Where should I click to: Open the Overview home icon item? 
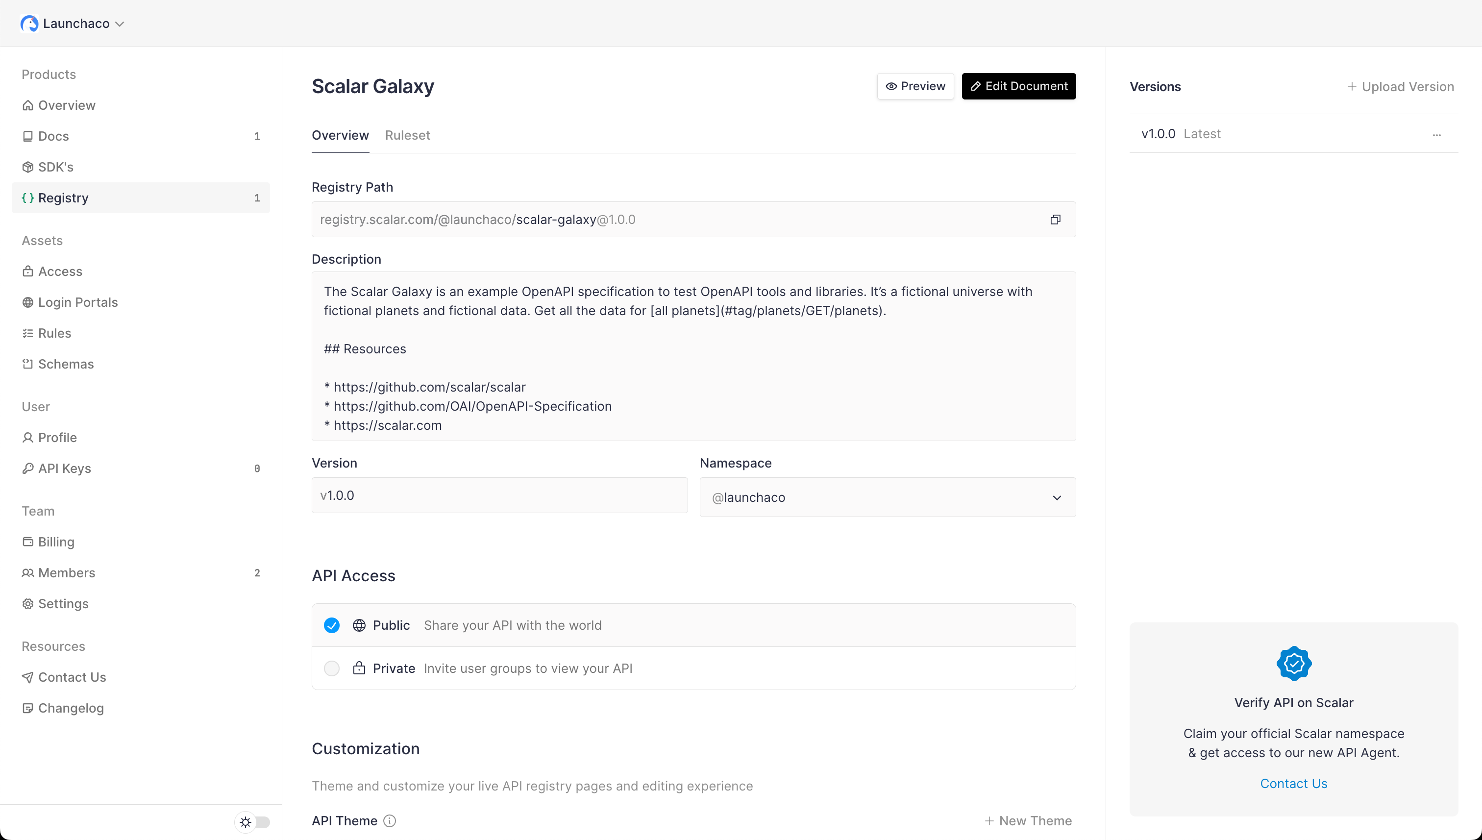click(28, 105)
